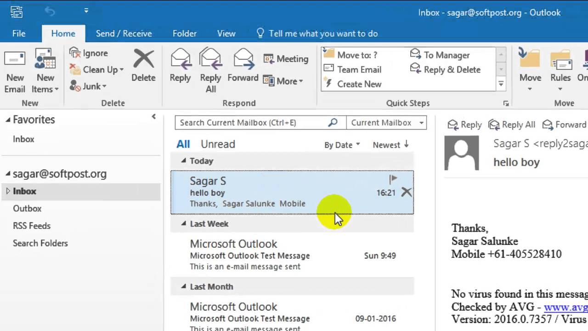Click Forward in reading pane
Screen dimensions: 588x331
click(564, 125)
